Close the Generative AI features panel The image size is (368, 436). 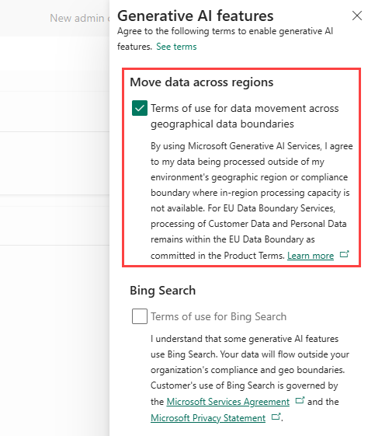357,16
